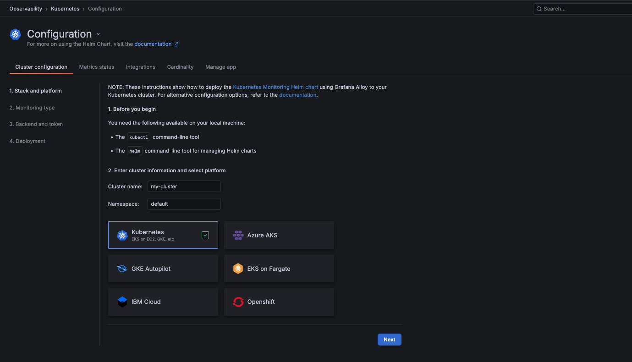This screenshot has height=362, width=632.
Task: Click the Kubernetes logo beside Configuration title
Action: (x=16, y=34)
